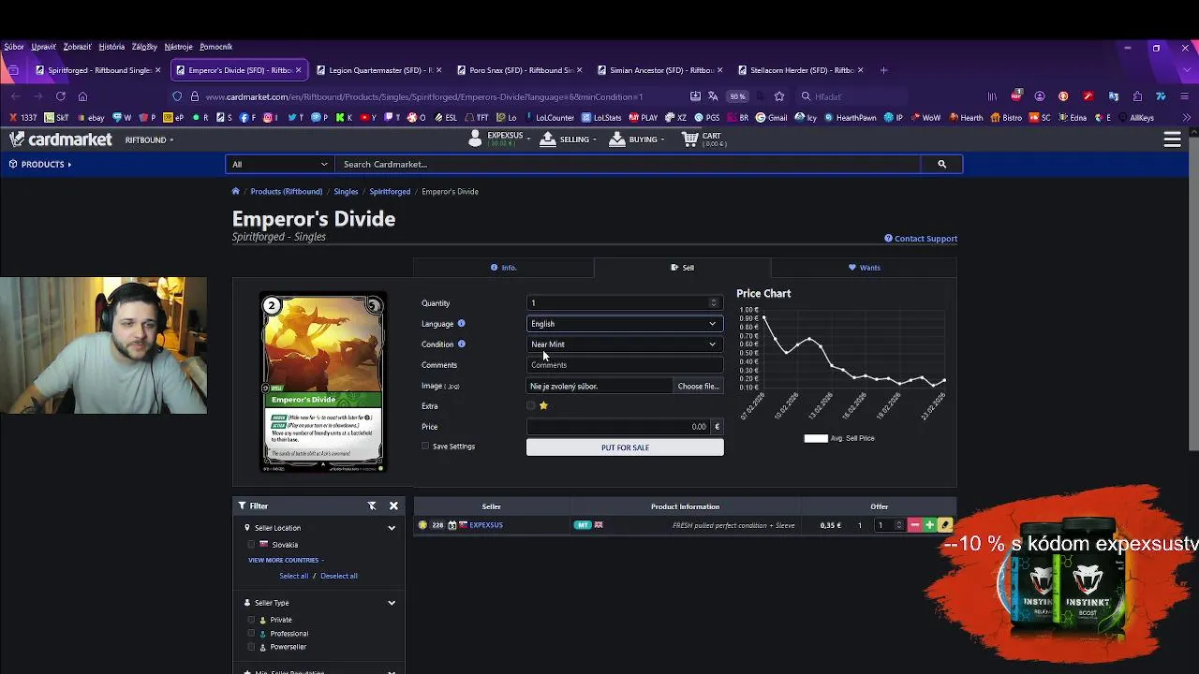Go to breadcrumb home icon

[x=236, y=191]
